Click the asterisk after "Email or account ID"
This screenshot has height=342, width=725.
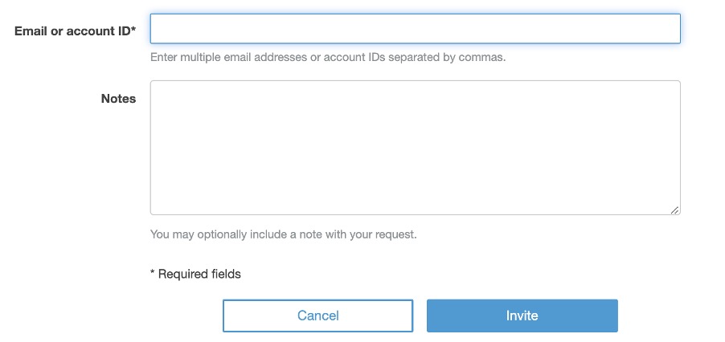133,30
